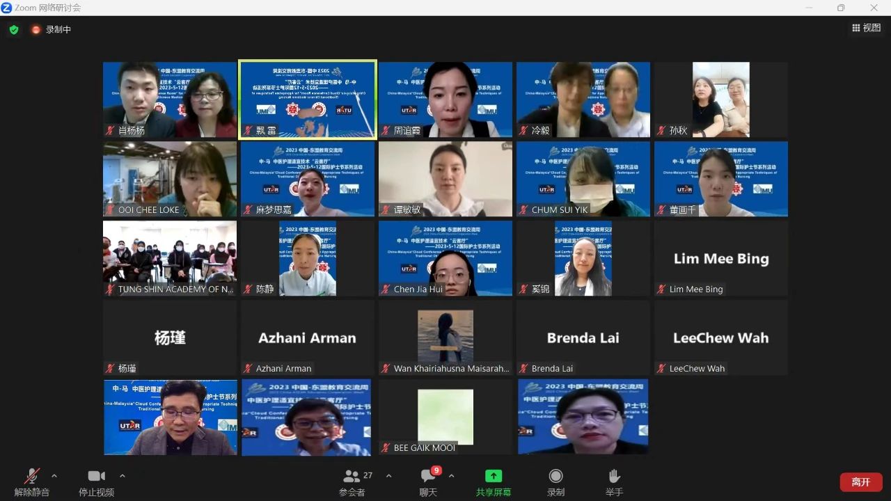Unmute the microphone

tap(32, 477)
